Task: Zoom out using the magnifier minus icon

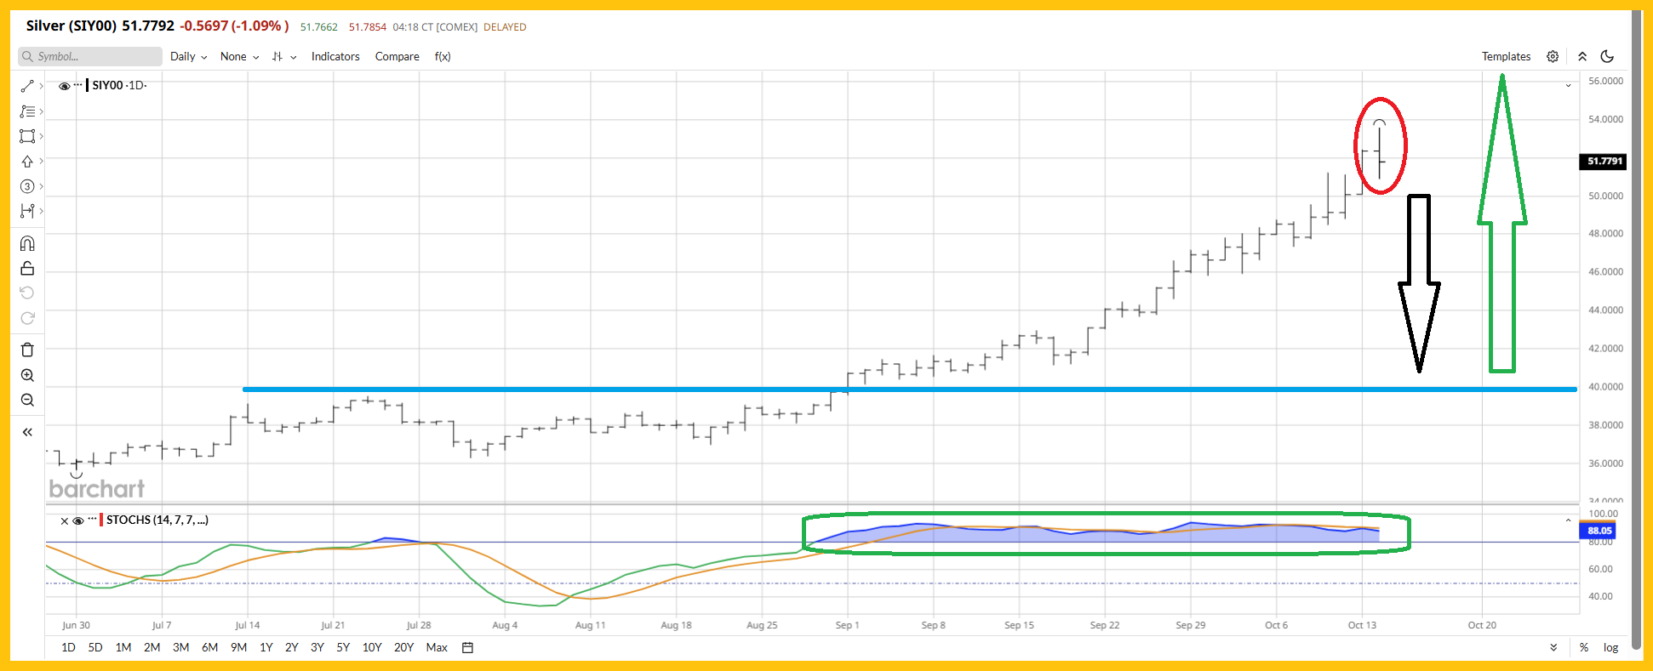Action: point(27,400)
